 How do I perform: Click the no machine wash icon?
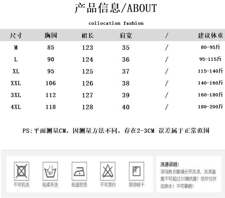click(x=22, y=171)
